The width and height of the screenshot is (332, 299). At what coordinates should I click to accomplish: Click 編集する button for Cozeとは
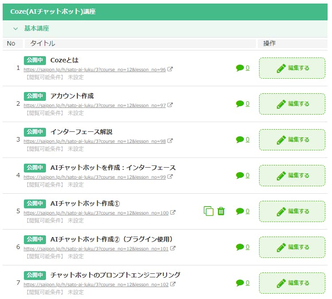(x=292, y=68)
